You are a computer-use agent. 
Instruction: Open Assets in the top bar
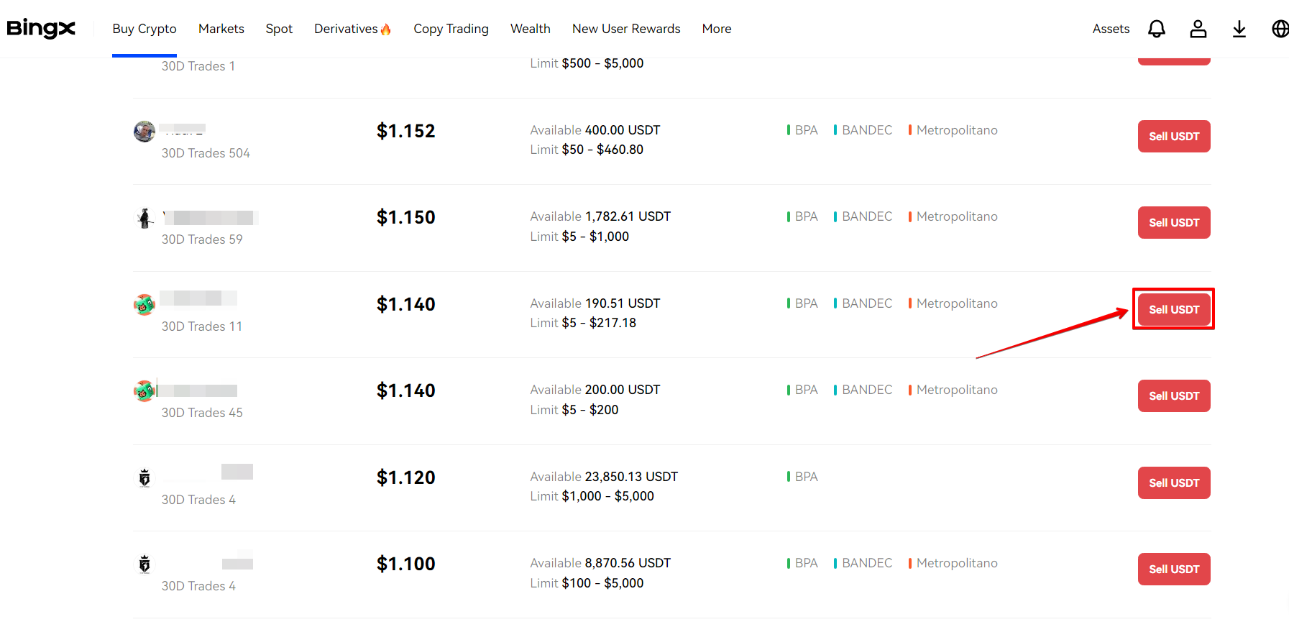click(x=1111, y=29)
